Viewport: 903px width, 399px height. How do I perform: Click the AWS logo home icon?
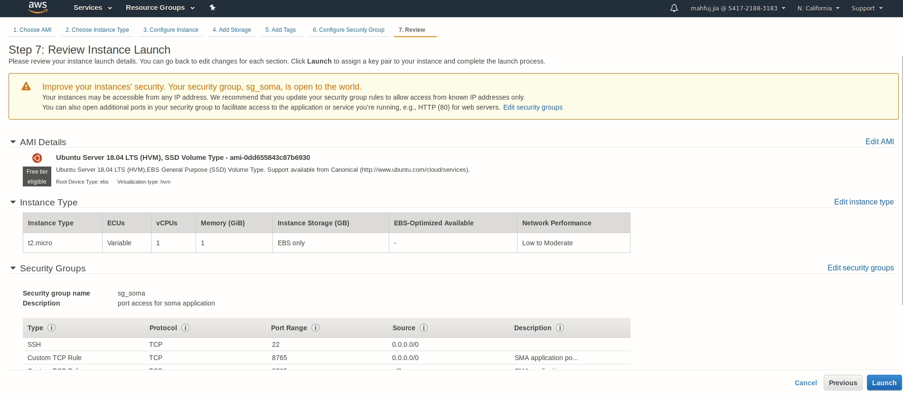coord(38,8)
